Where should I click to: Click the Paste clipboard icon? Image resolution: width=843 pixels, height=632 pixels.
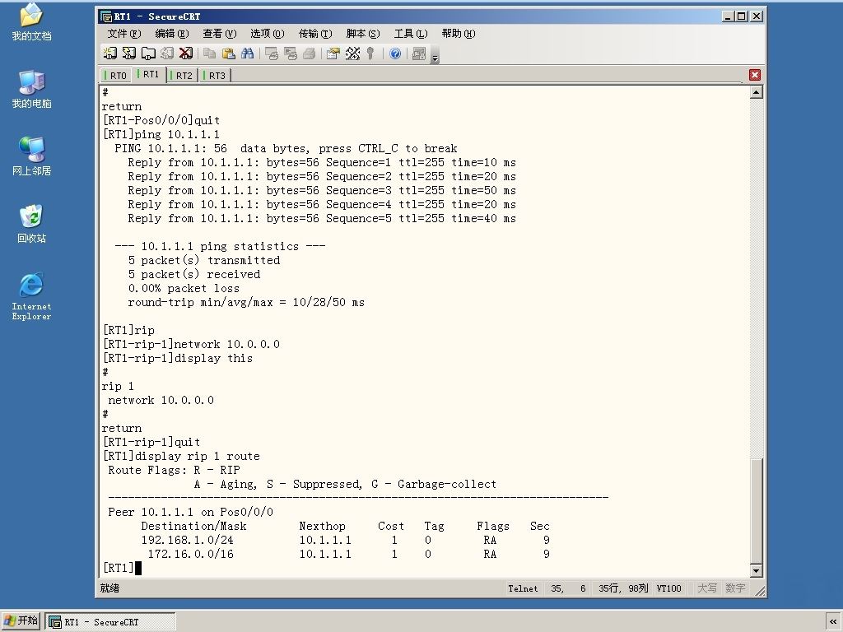point(229,53)
